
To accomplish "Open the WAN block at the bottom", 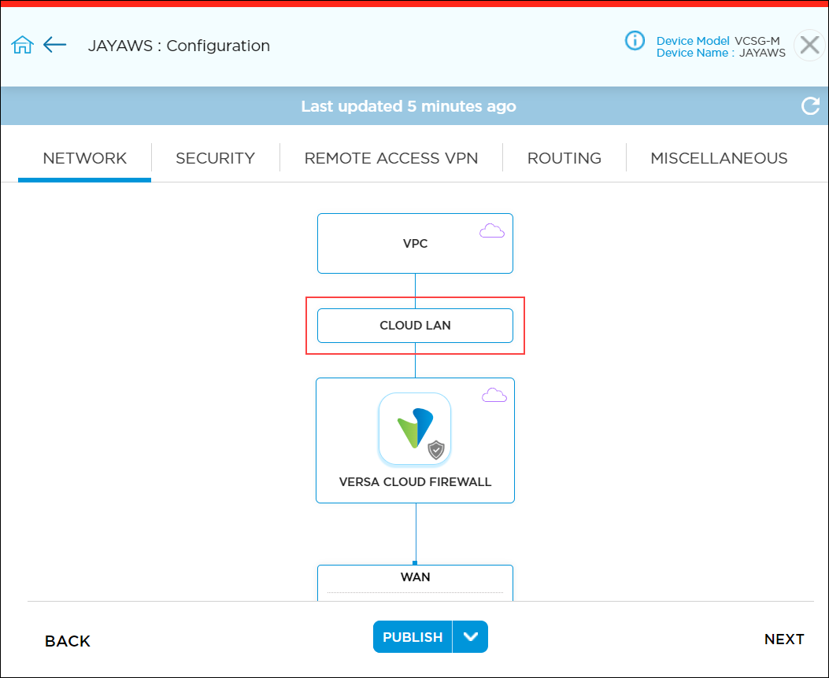I will 415,577.
